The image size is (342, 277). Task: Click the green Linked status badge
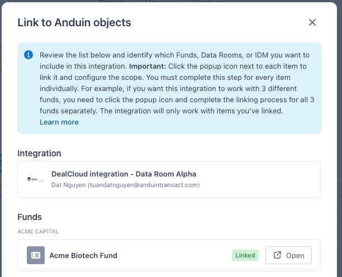pos(245,255)
